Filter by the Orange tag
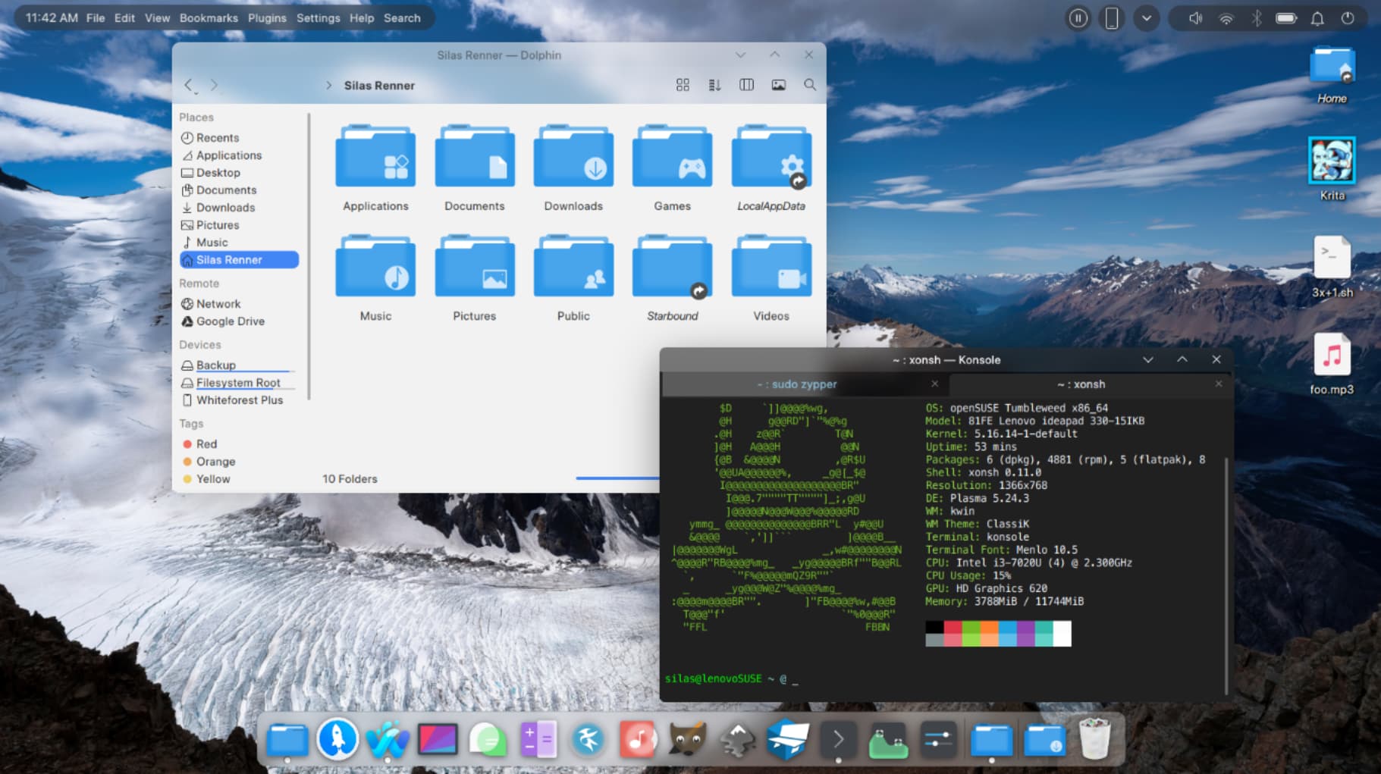 [x=239, y=461]
